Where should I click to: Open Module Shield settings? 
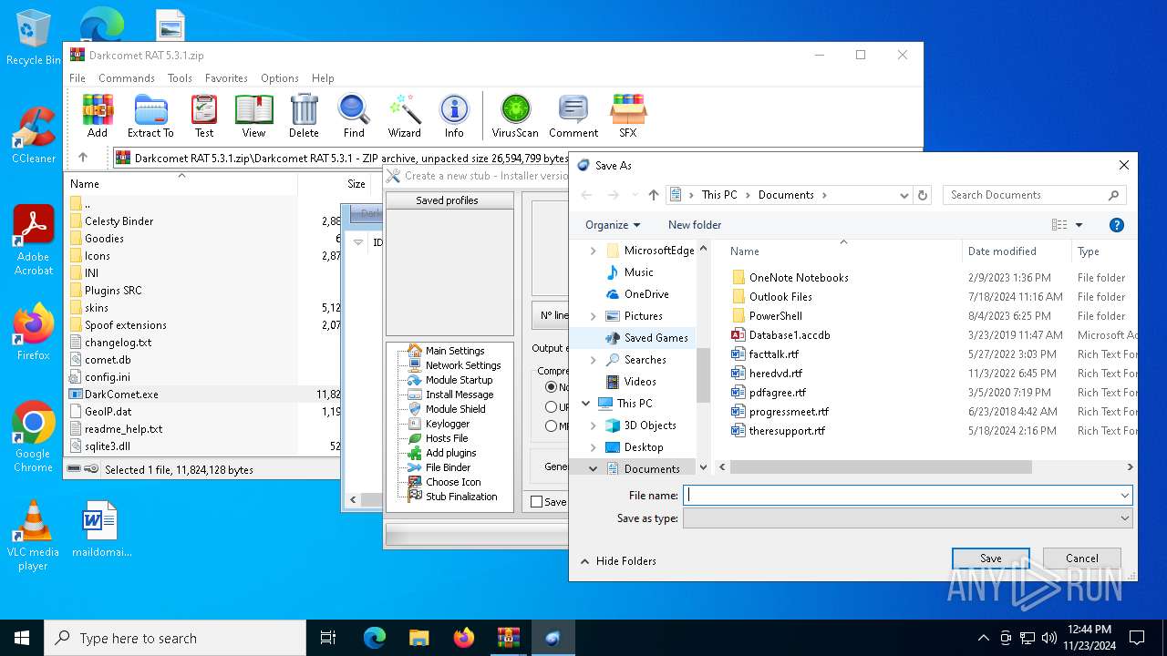pos(456,409)
